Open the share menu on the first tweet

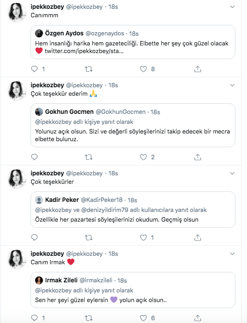click(197, 68)
